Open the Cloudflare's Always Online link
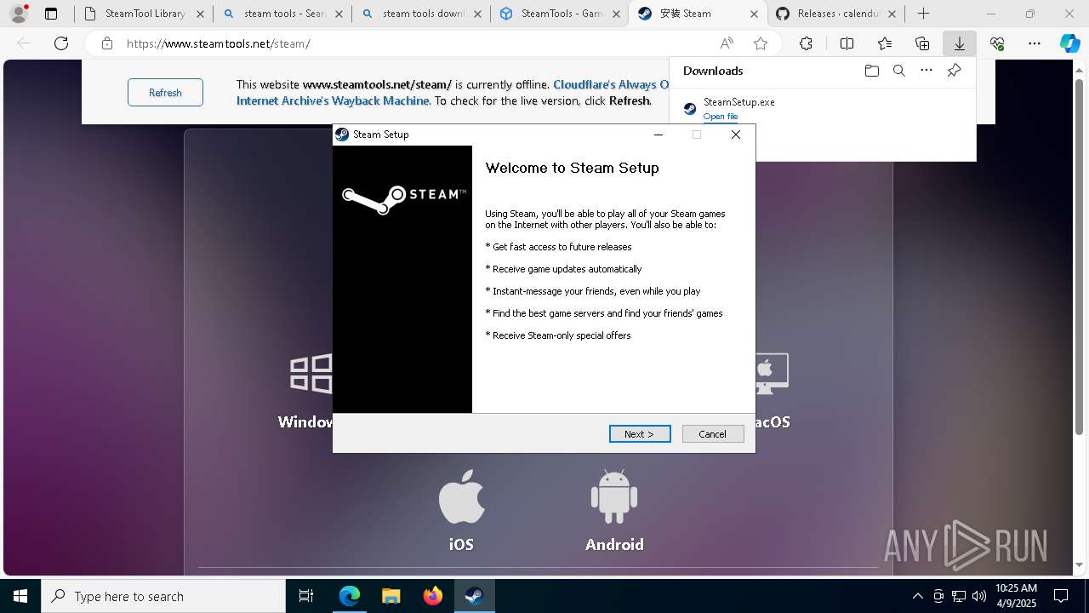 [x=611, y=84]
